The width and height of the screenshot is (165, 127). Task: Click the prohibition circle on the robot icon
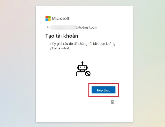[x=88, y=74]
